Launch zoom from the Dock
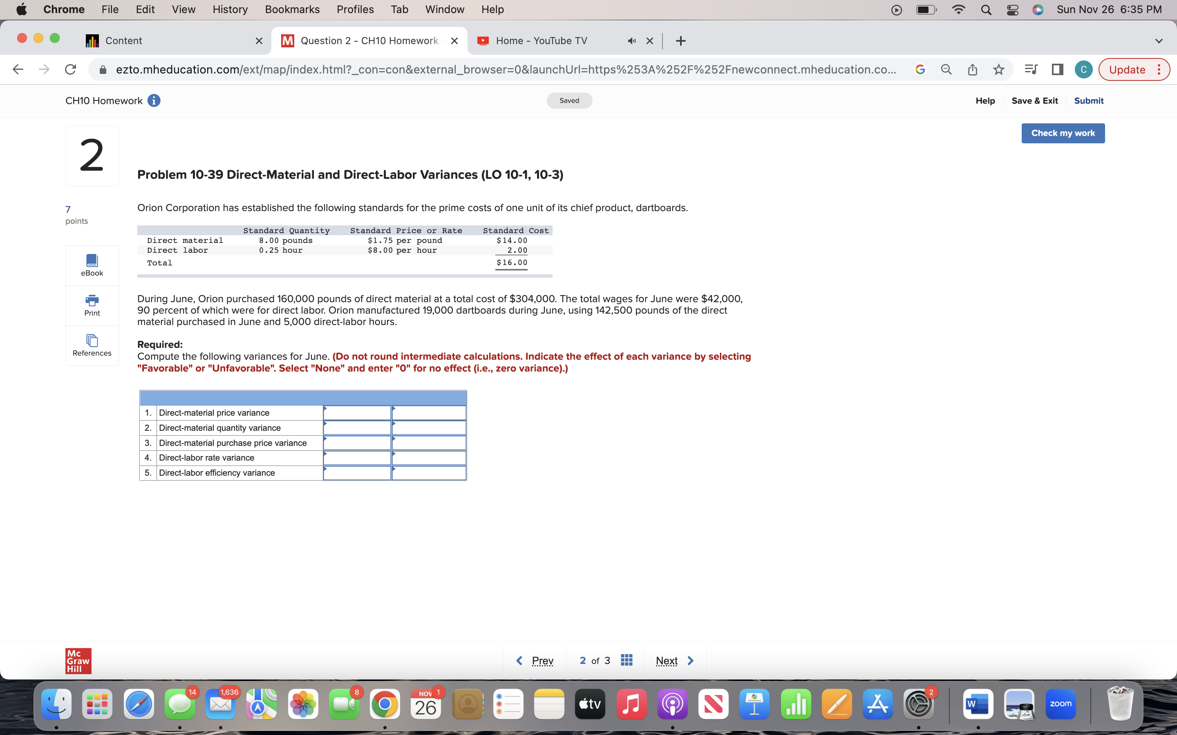The height and width of the screenshot is (735, 1177). (x=1062, y=704)
